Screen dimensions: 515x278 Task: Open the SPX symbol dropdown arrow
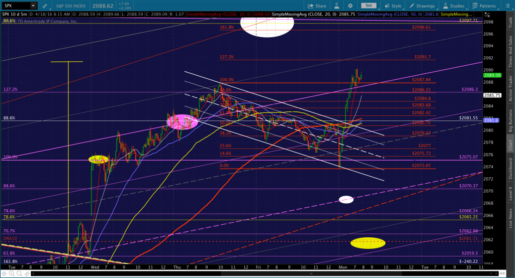coord(33,6)
